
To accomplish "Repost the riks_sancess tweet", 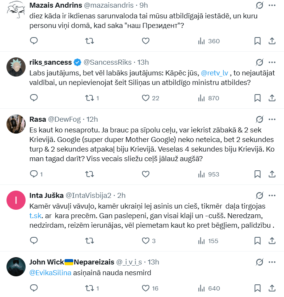I will coord(89,98).
